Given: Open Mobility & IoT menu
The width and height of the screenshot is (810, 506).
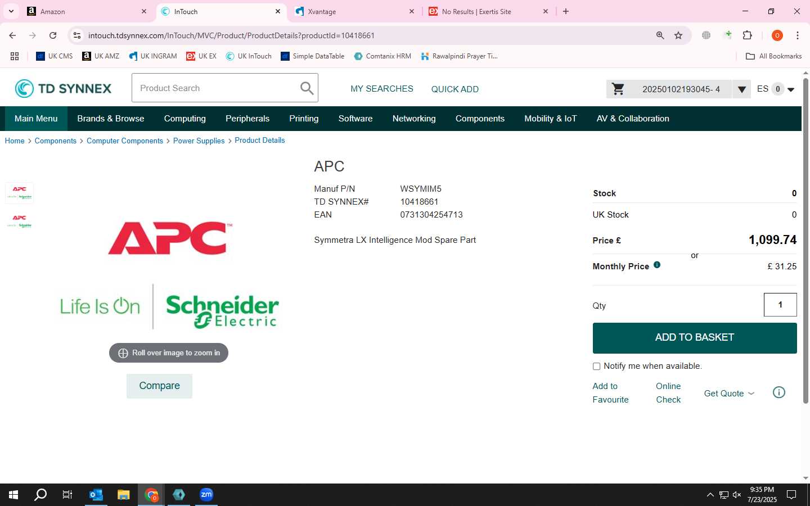Looking at the screenshot, I should point(551,119).
